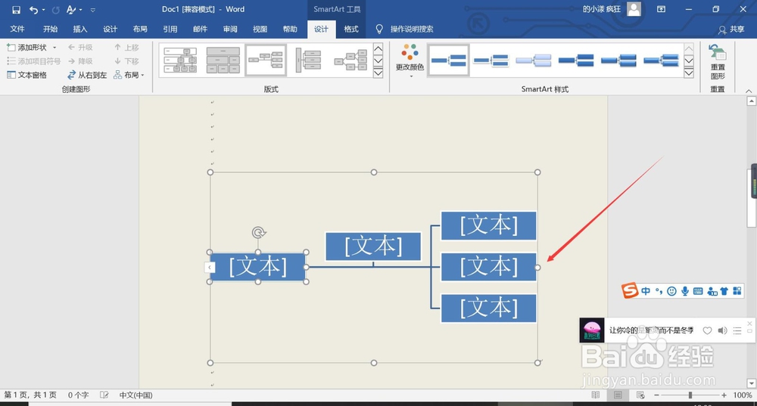Click the Save icon in quick access toolbar
The image size is (757, 406).
click(16, 10)
